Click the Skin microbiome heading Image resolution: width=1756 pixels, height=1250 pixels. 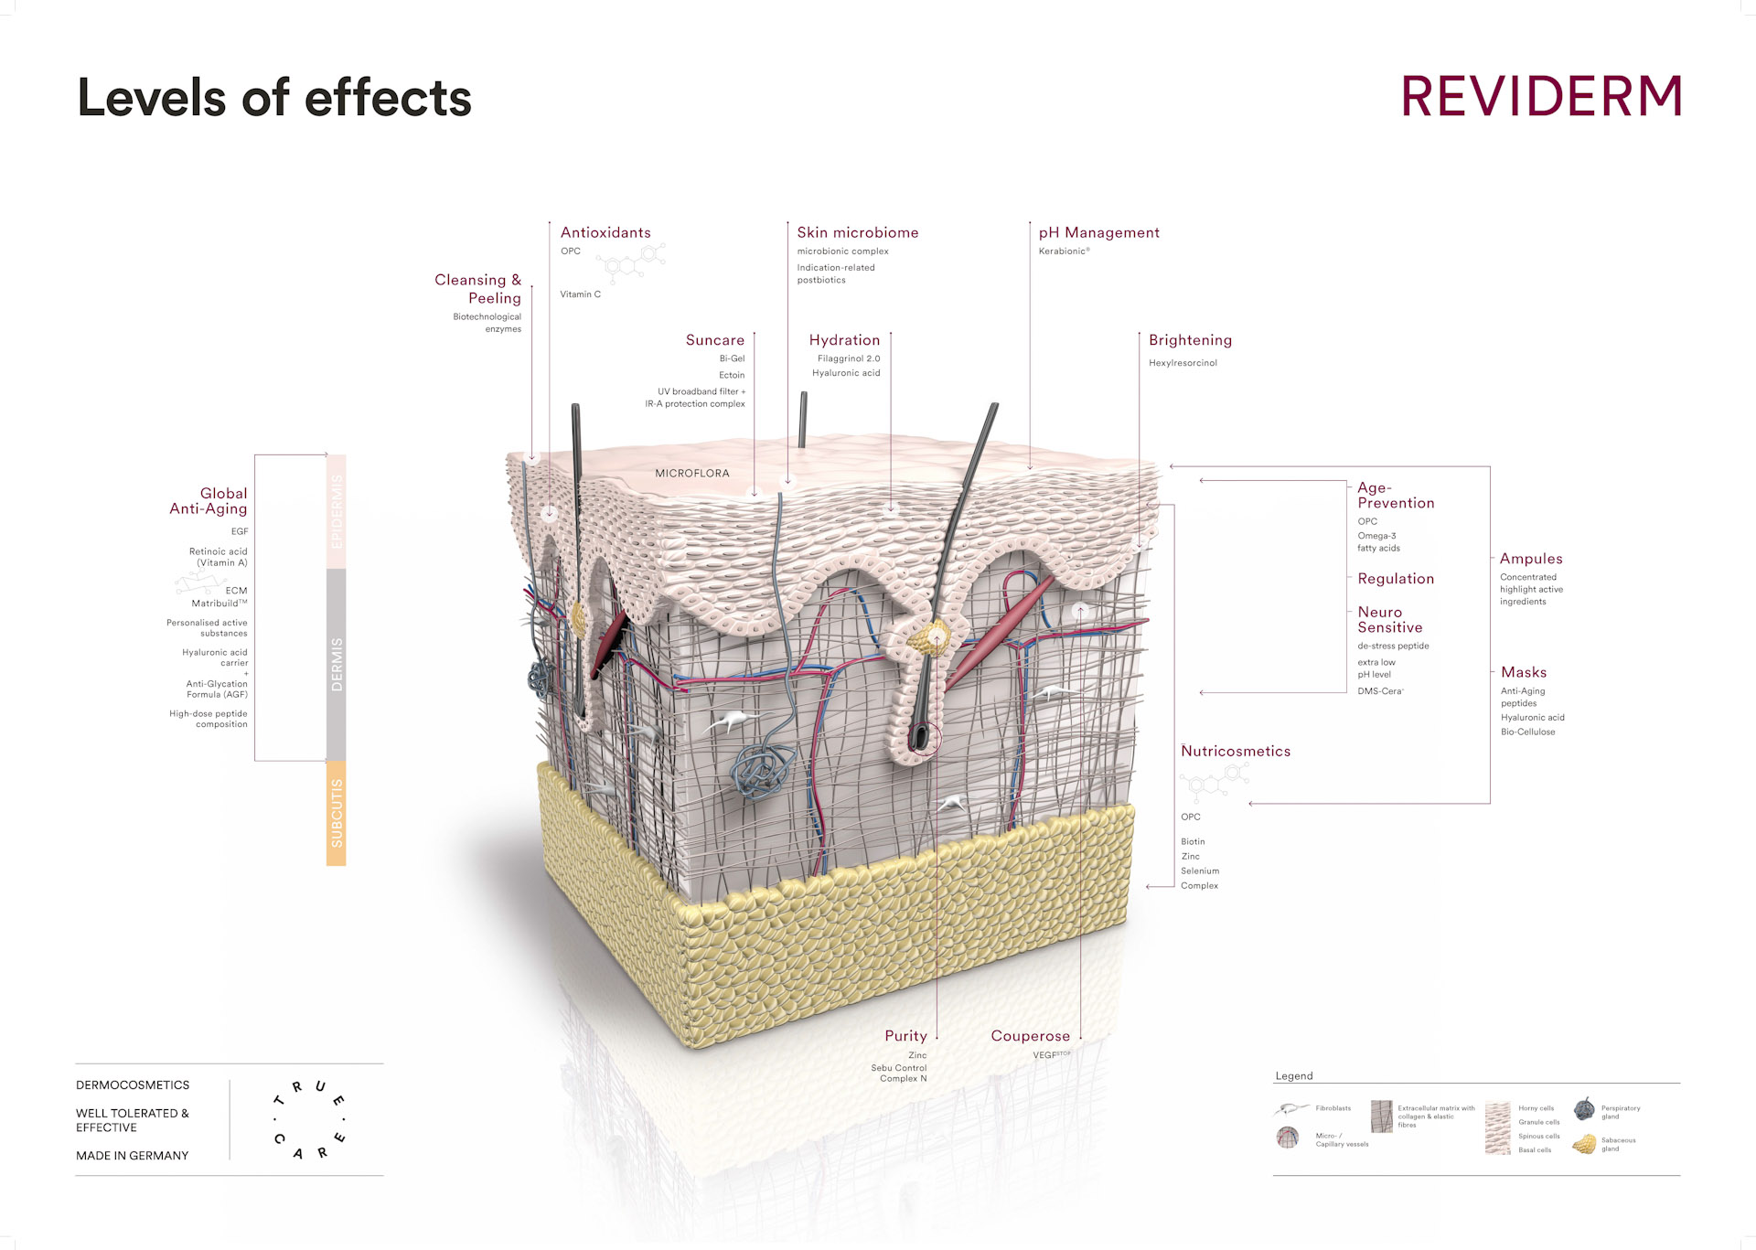[857, 232]
